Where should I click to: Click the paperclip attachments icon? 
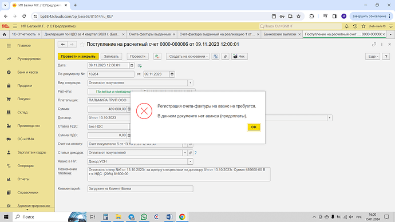coord(226,57)
